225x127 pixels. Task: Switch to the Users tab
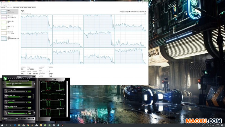coord(25,7)
